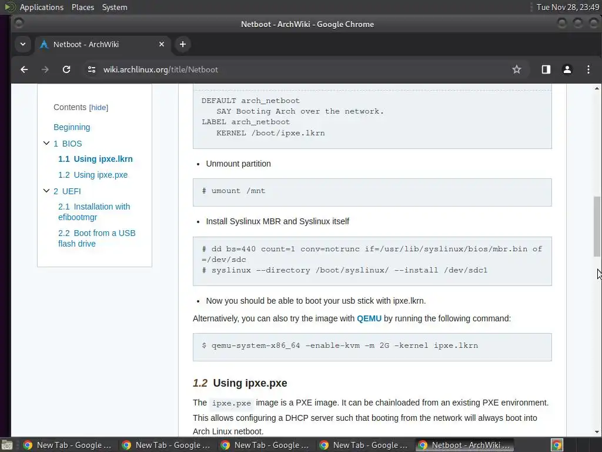Jump to Beginning in contents
602x452 pixels.
tap(72, 127)
